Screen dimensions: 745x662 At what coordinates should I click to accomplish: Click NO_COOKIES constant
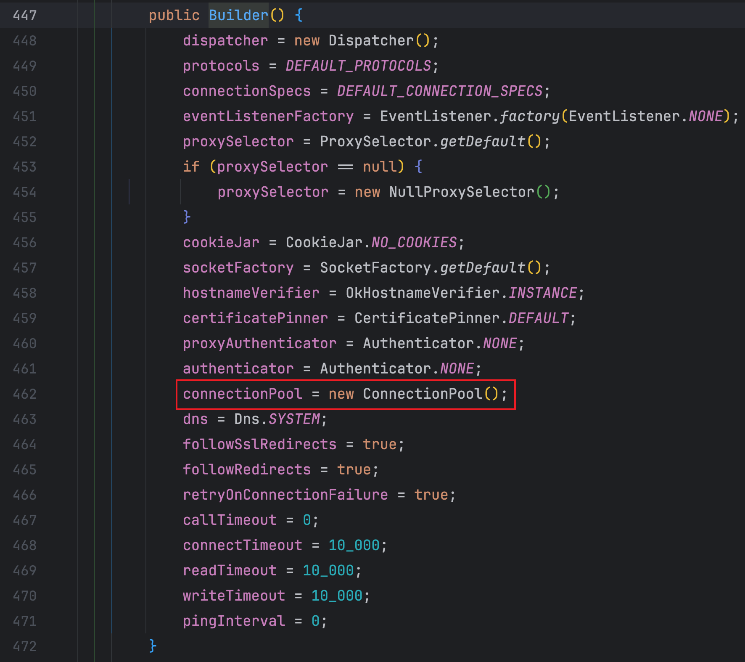coord(414,243)
